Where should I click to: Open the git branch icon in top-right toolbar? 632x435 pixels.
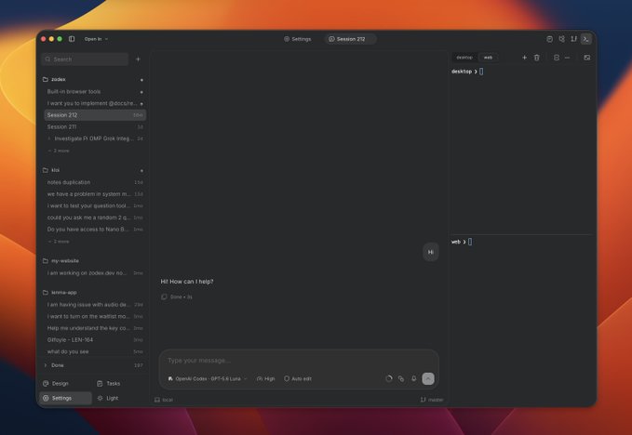point(573,39)
